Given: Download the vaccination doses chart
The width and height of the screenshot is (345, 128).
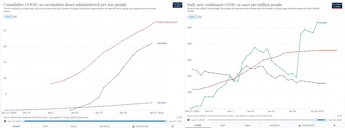Looking at the screenshot, I should (x=140, y=126).
